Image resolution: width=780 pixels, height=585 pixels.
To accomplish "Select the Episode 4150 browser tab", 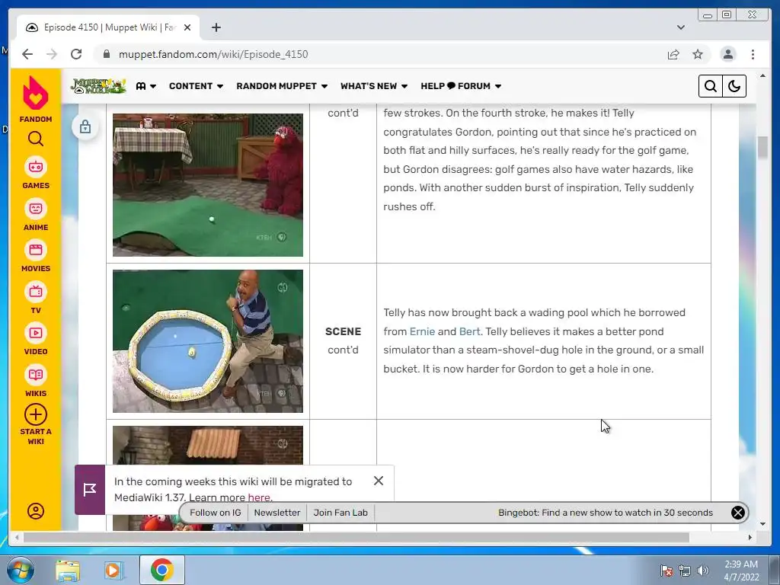I will (108, 27).
